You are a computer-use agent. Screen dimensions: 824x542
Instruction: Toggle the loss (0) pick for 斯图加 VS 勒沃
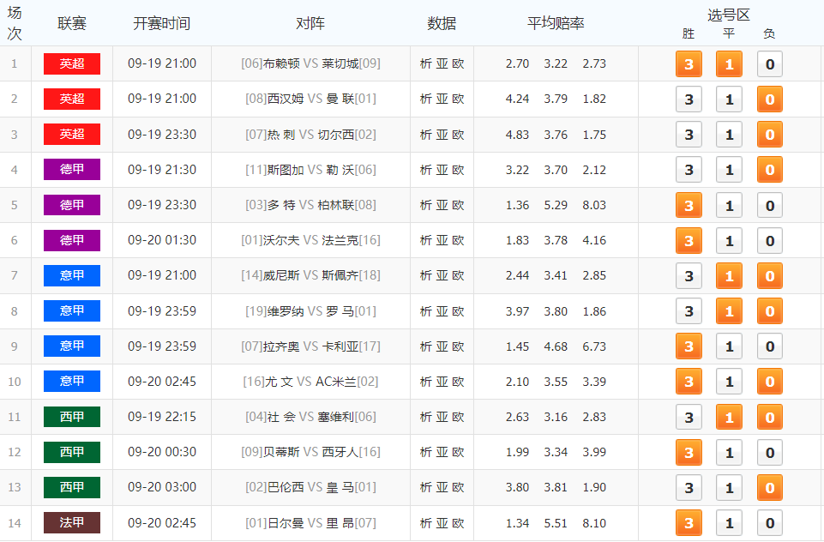[x=769, y=170]
